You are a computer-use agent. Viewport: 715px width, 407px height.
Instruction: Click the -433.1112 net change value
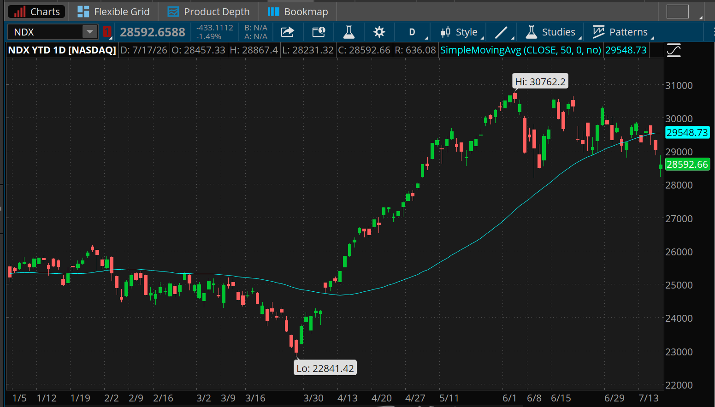tap(215, 28)
